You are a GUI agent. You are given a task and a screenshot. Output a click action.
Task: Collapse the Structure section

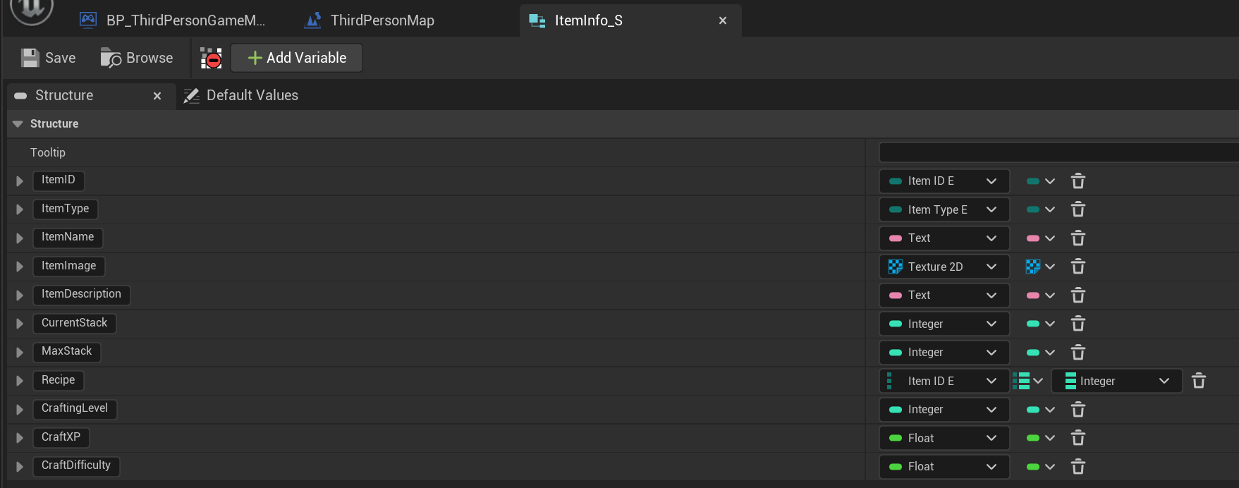18,124
